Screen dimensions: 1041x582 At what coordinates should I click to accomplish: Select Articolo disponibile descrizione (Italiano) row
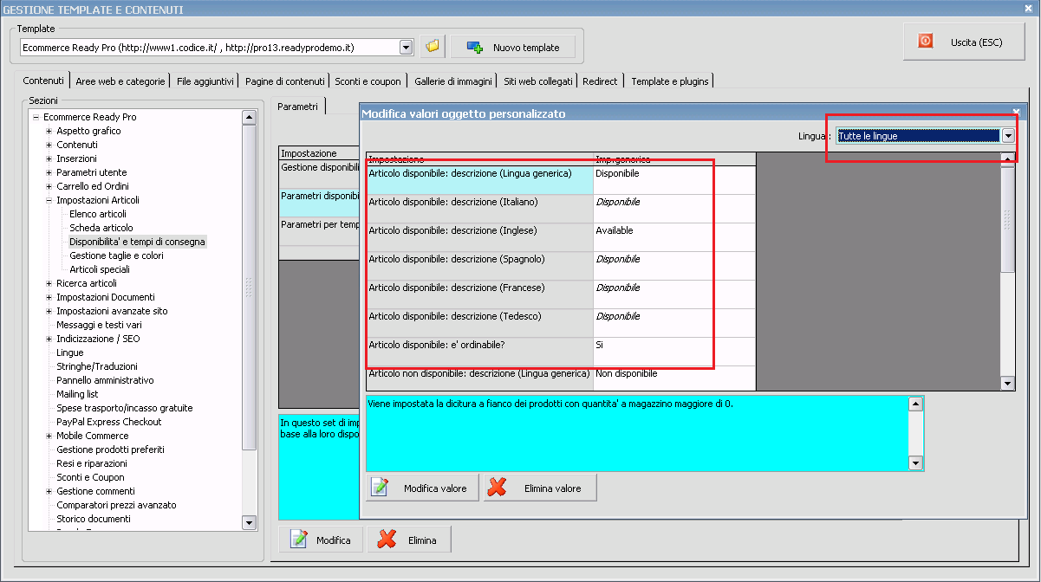(561, 209)
